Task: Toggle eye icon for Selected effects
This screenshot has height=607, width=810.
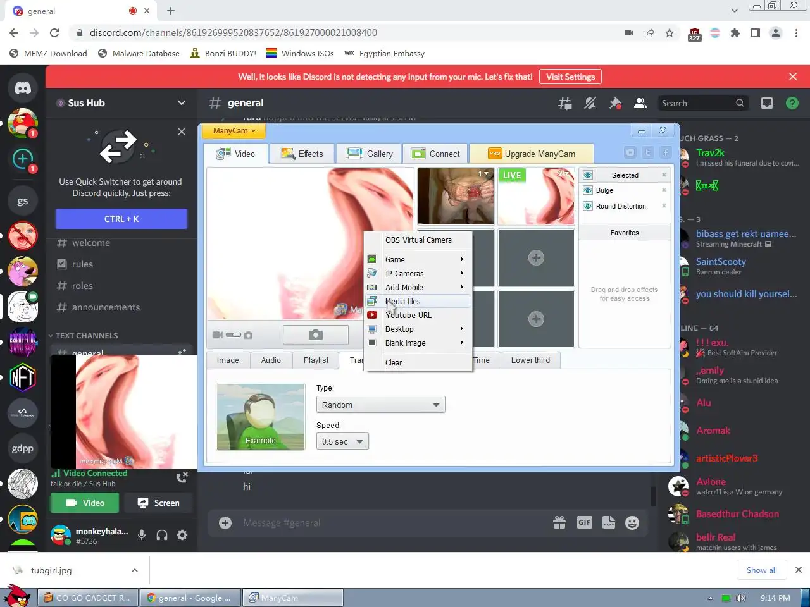Action: point(588,175)
